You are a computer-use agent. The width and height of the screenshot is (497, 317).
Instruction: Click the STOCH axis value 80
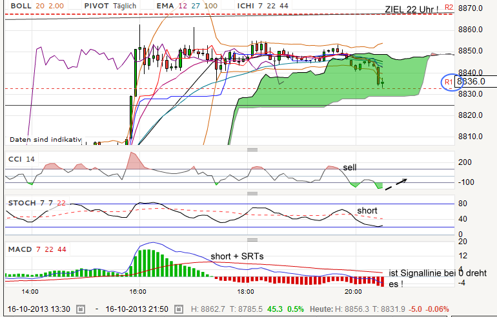click(x=463, y=204)
